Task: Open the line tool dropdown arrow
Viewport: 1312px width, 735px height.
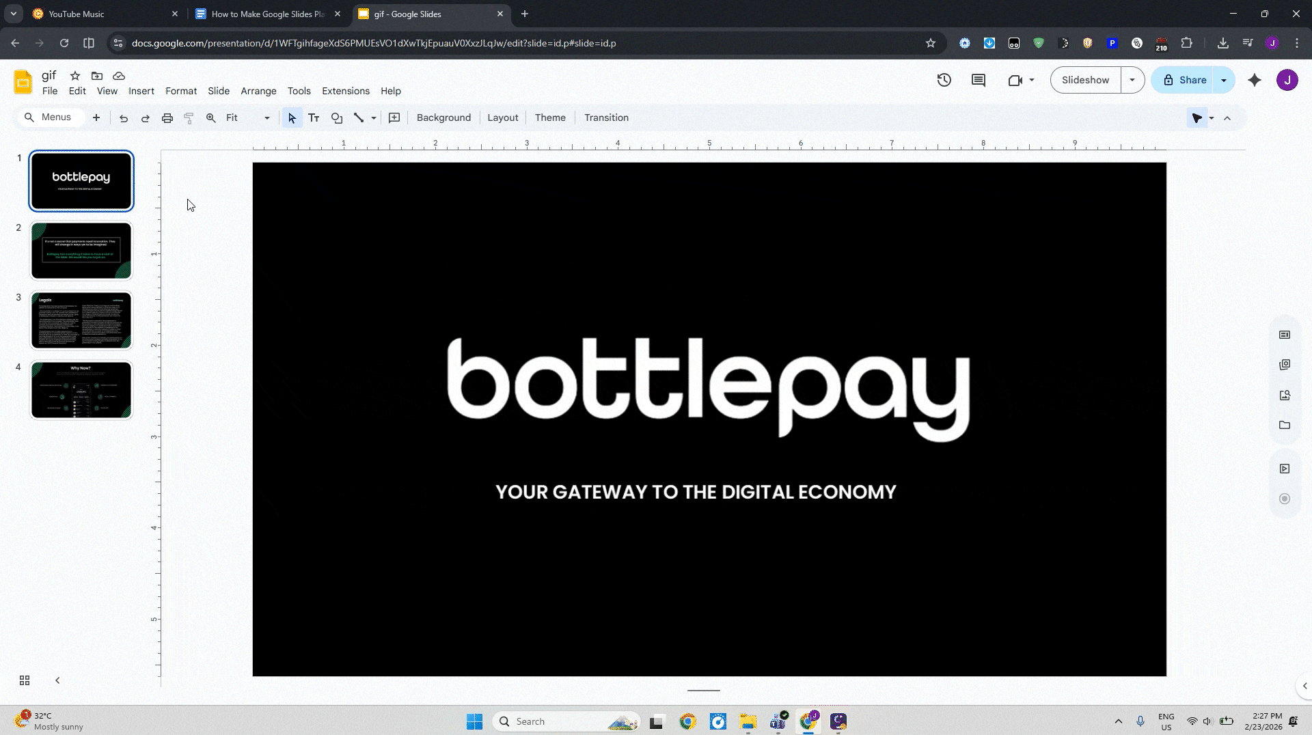Action: pos(373,117)
